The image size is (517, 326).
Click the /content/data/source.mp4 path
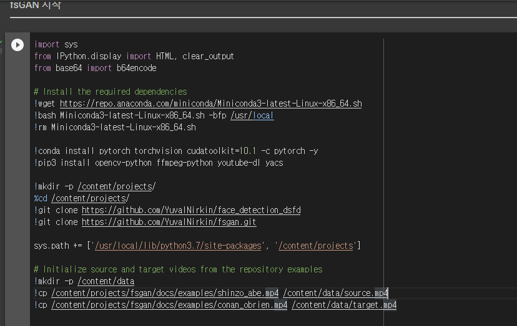click(335, 294)
